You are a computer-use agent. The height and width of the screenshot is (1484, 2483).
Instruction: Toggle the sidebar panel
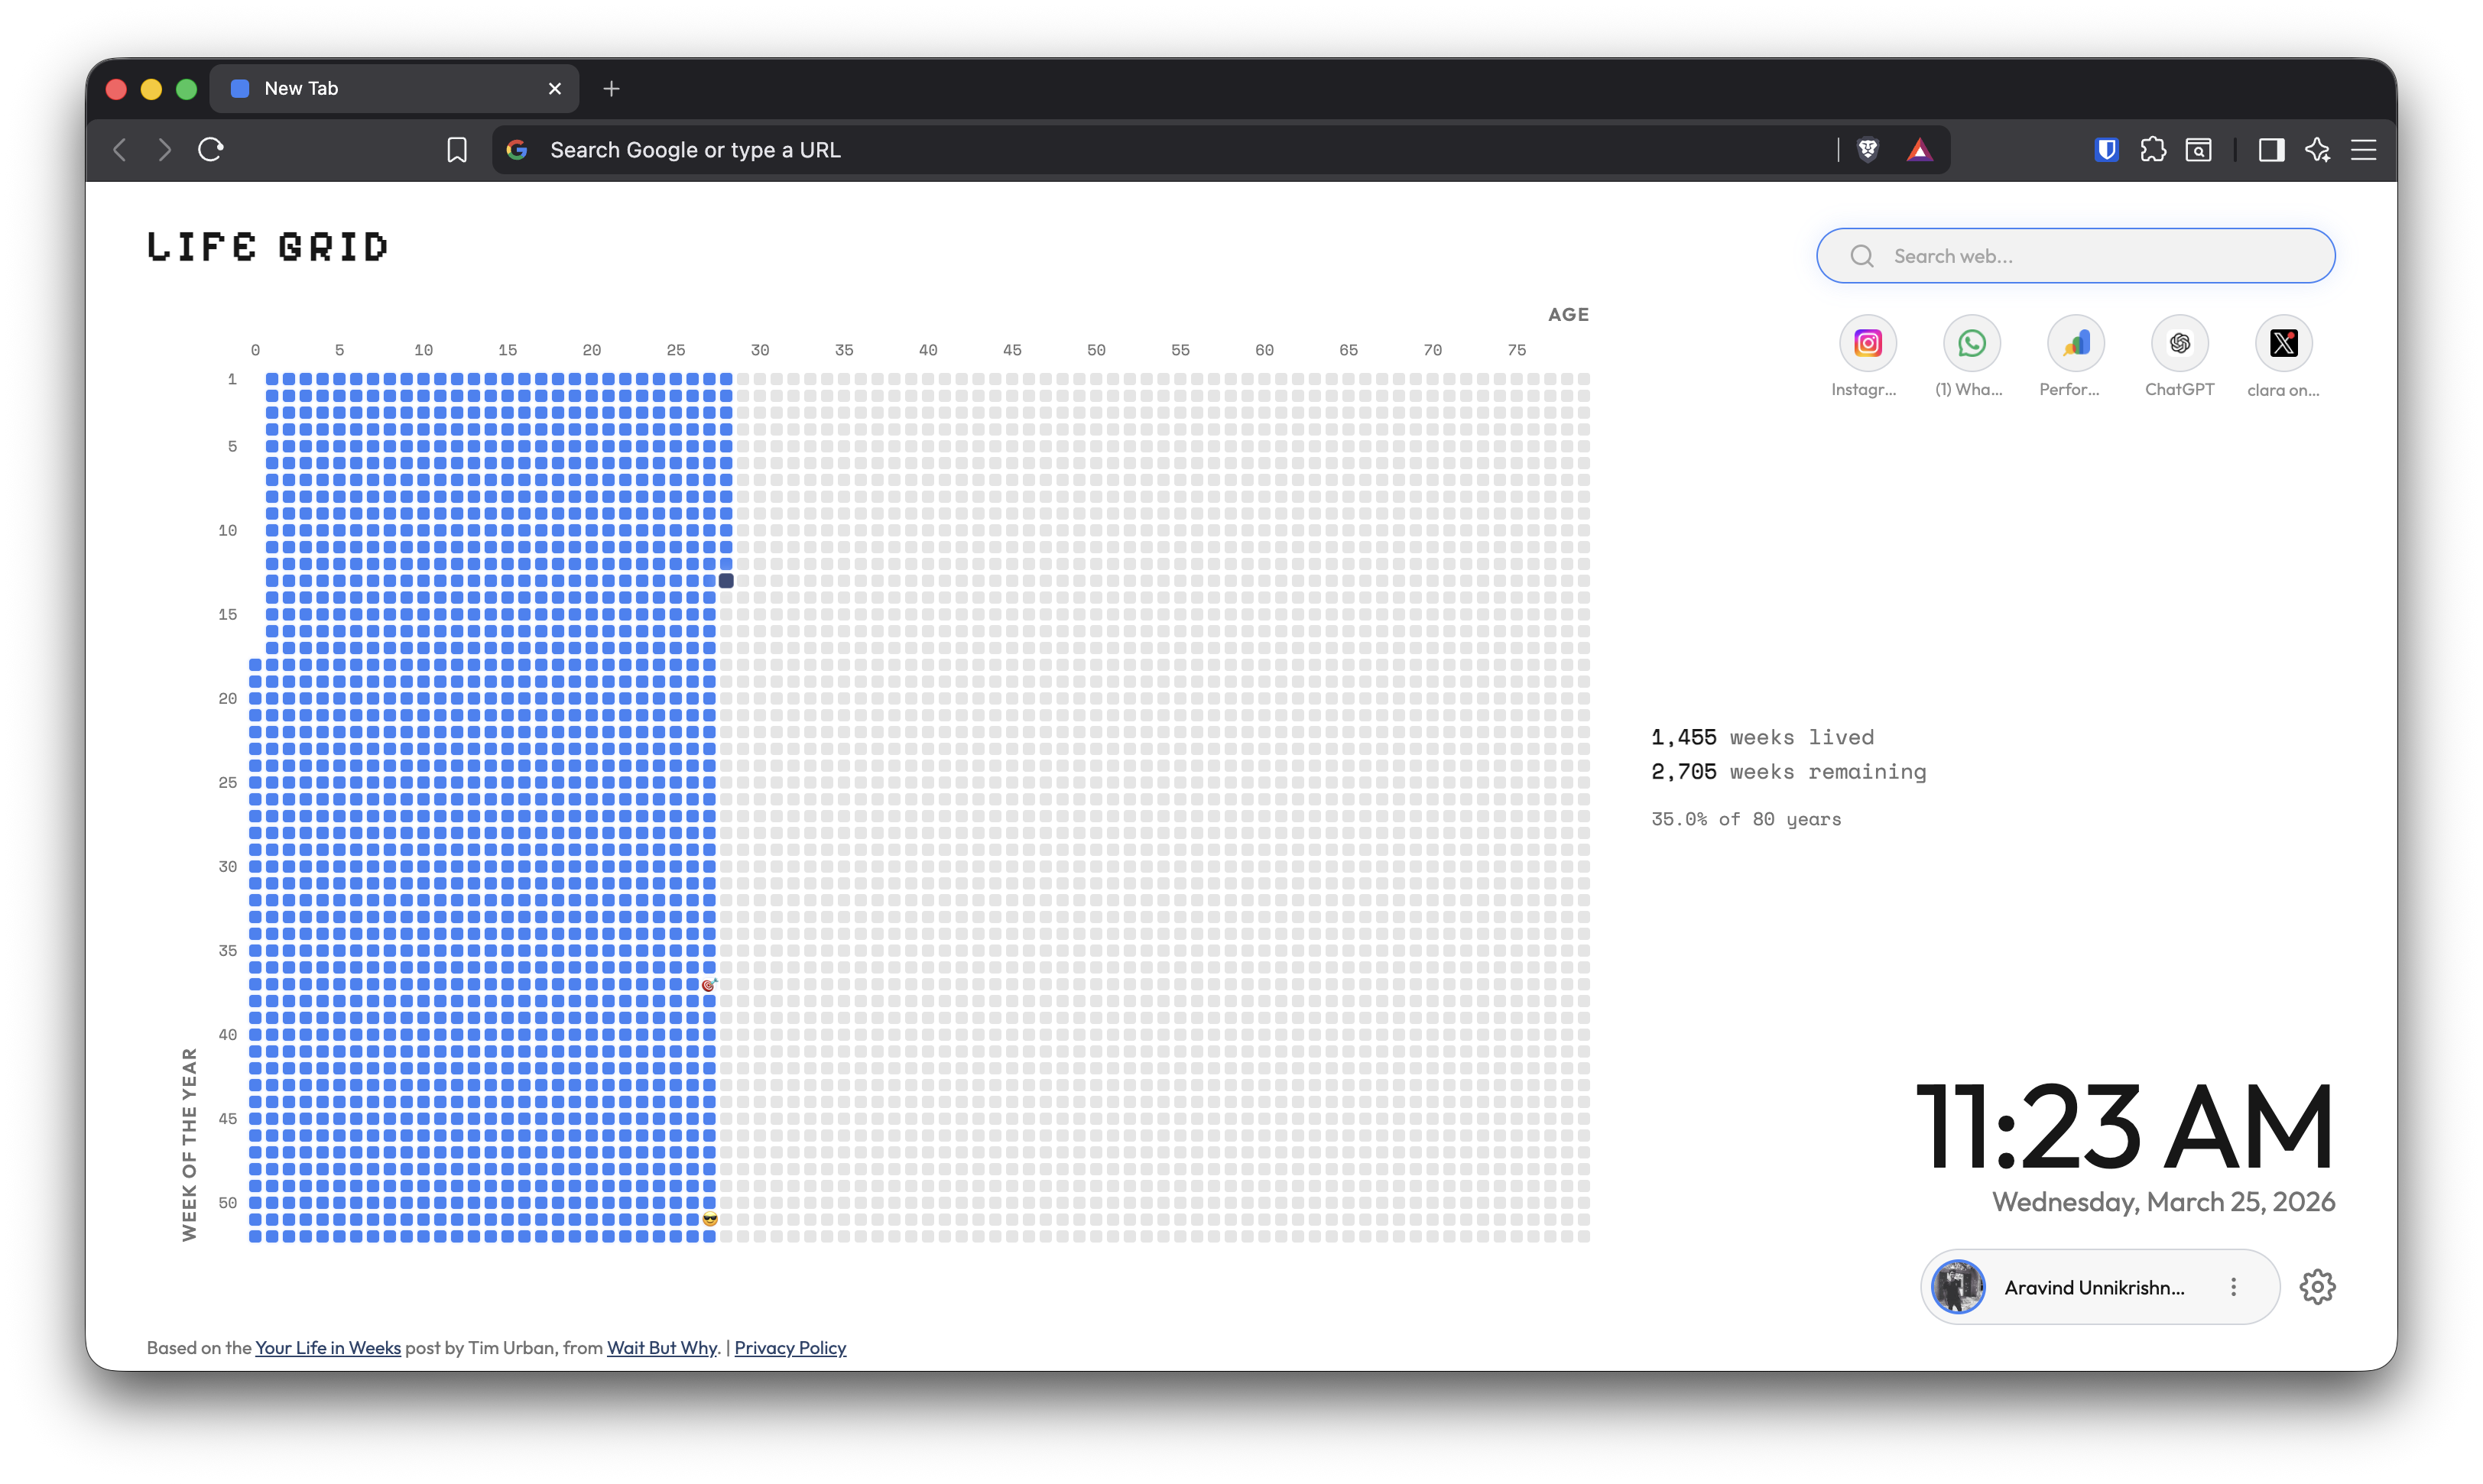coord(2271,149)
